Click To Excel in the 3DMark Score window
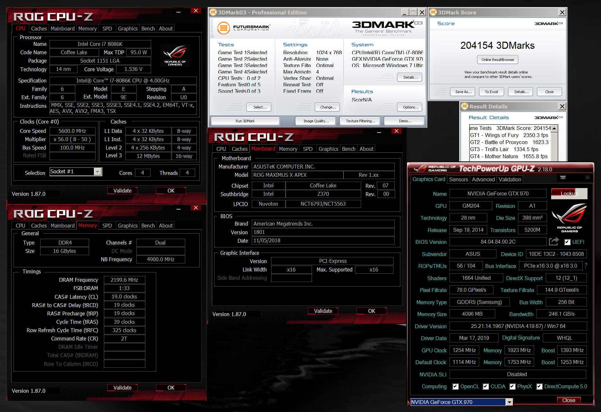This screenshot has height=412, width=601. pyautogui.click(x=491, y=92)
